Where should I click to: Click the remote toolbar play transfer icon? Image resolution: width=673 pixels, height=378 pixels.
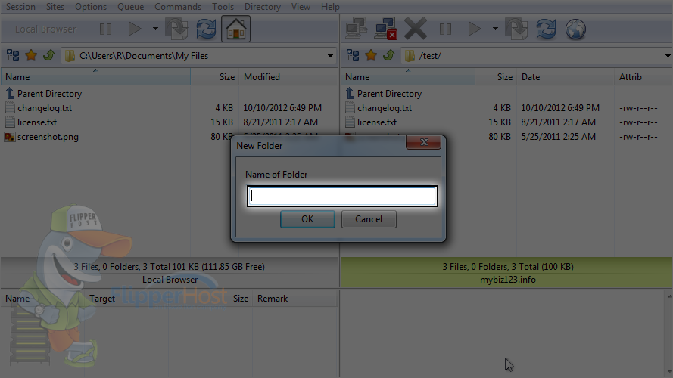pos(474,29)
